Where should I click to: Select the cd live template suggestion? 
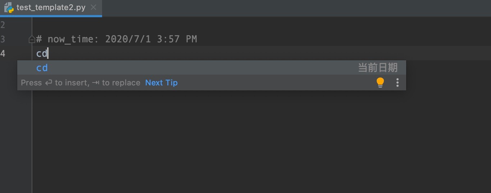(212, 67)
